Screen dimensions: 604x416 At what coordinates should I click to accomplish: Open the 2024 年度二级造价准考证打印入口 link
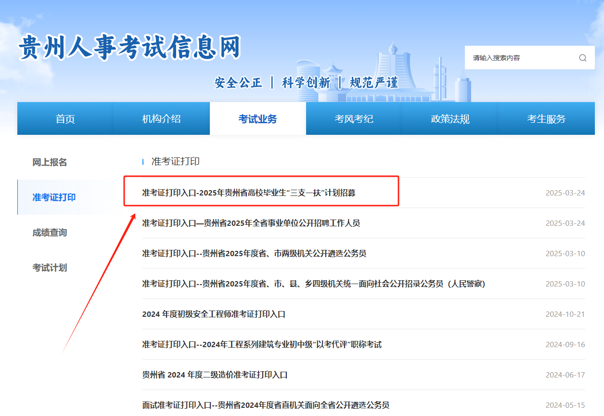coord(215,375)
